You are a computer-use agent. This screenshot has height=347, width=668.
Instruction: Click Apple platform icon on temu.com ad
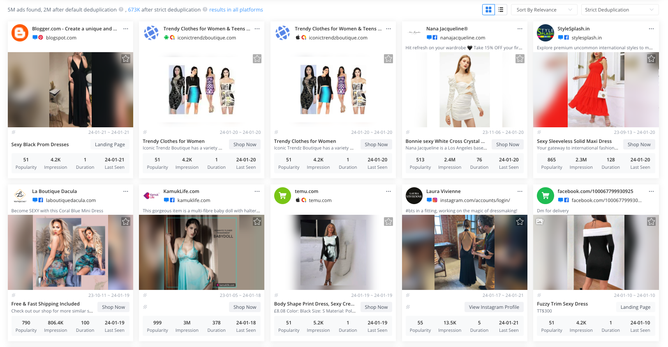(x=298, y=200)
